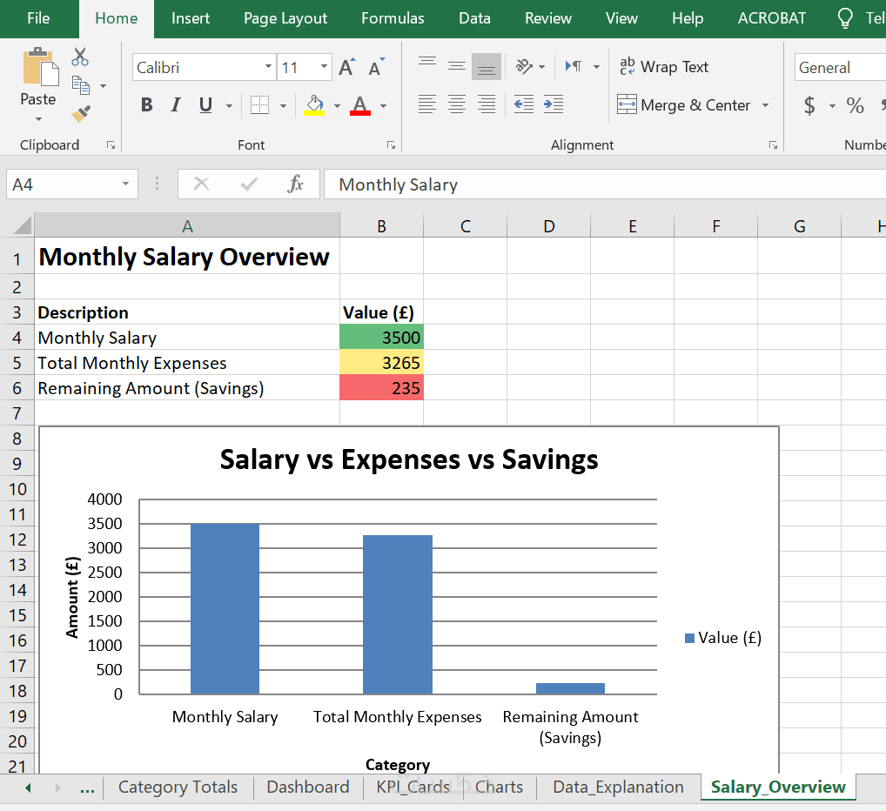Select the Data_Explanation sheet tab
This screenshot has width=886, height=811.
coord(618,788)
